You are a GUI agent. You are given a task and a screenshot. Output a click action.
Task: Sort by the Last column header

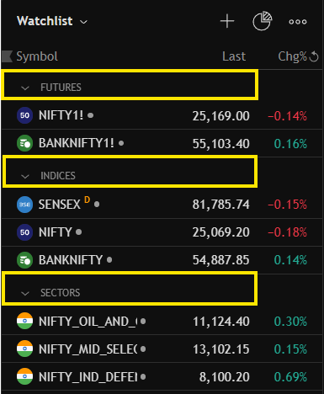point(234,56)
